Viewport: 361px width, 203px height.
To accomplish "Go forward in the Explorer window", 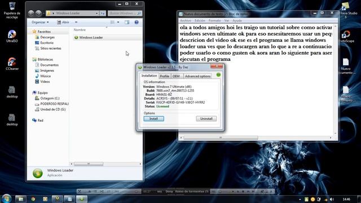I will (38, 14).
